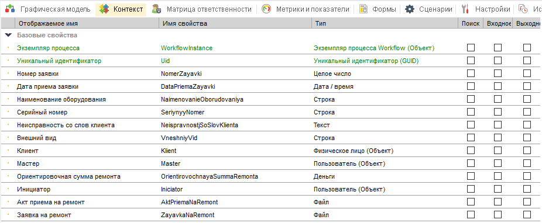Click property name ZayavkaNaRemont
The height and width of the screenshot is (223, 542).
188,215
